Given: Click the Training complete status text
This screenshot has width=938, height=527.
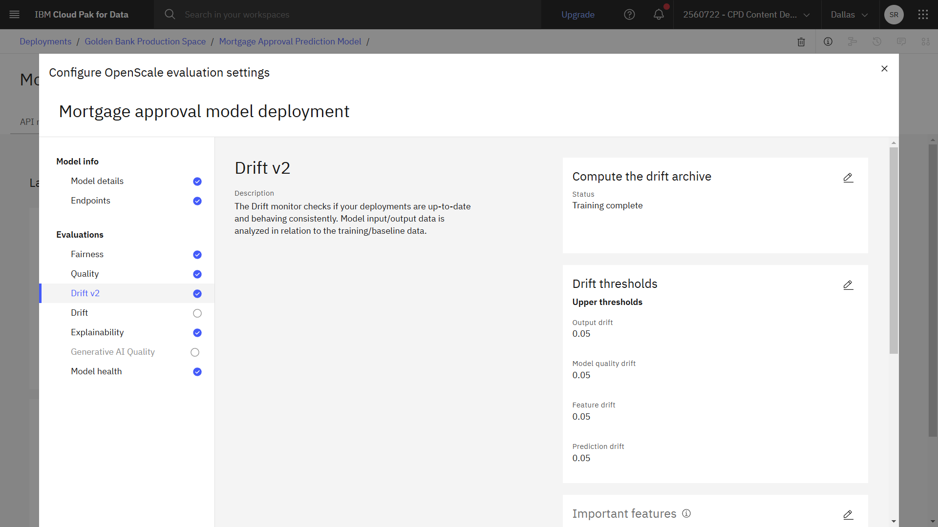Looking at the screenshot, I should point(607,205).
